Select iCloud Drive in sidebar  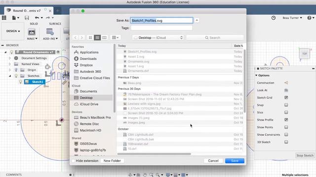89,104
